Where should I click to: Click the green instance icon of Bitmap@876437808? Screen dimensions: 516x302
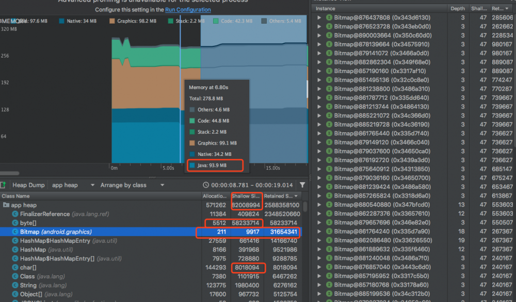pos(329,17)
